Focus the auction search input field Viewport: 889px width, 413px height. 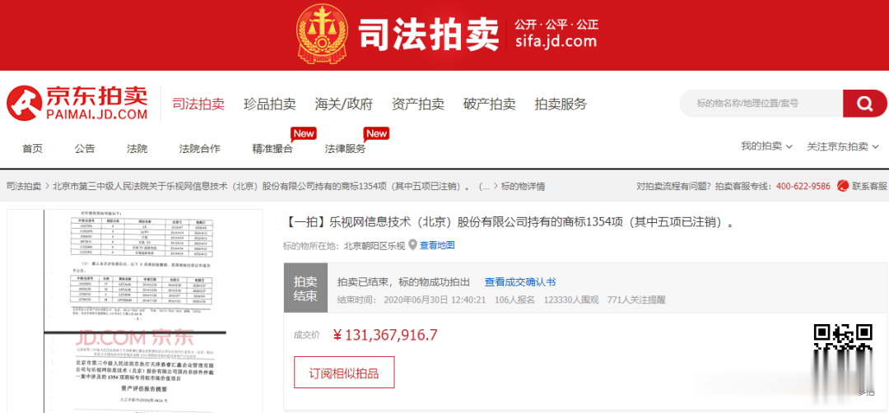click(x=761, y=103)
